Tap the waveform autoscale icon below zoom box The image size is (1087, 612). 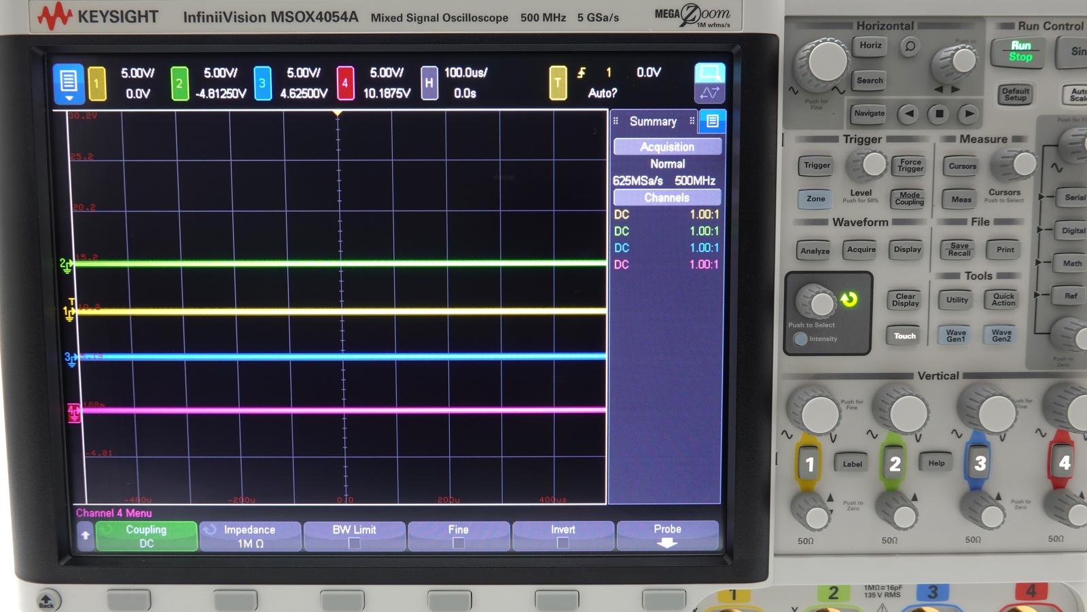[710, 93]
